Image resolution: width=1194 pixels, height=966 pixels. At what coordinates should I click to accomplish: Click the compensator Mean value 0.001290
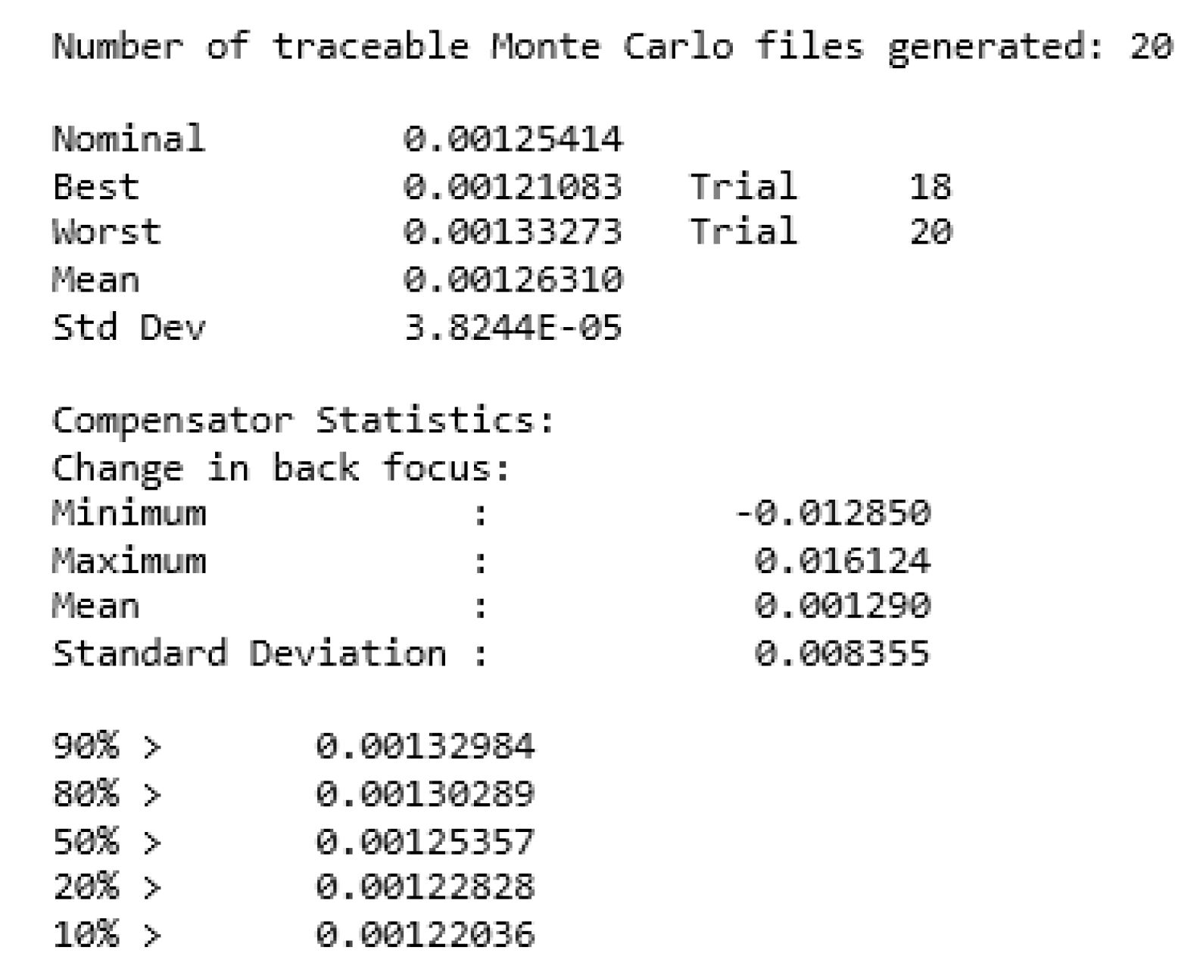click(x=841, y=606)
